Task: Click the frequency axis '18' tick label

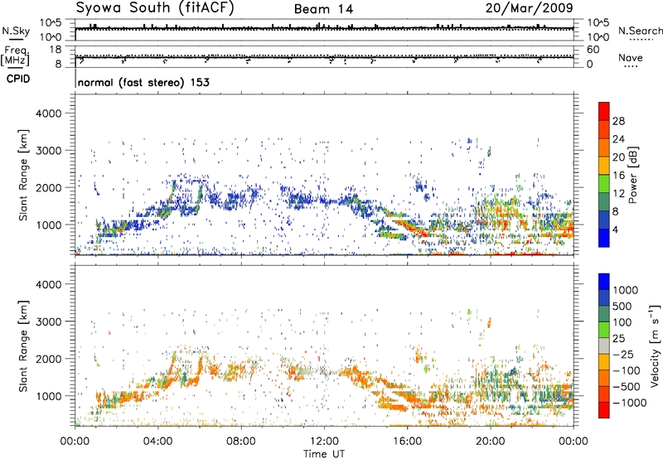Action: (56, 50)
